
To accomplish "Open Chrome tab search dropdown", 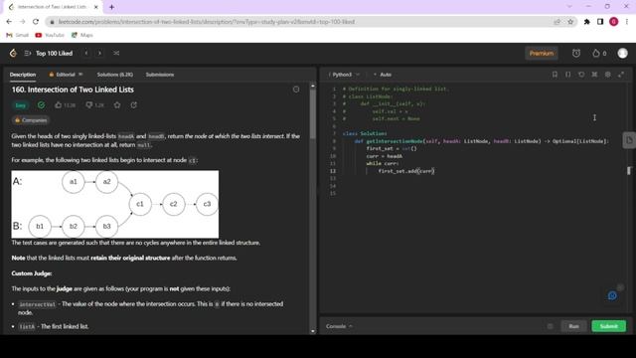I will tap(569, 7).
